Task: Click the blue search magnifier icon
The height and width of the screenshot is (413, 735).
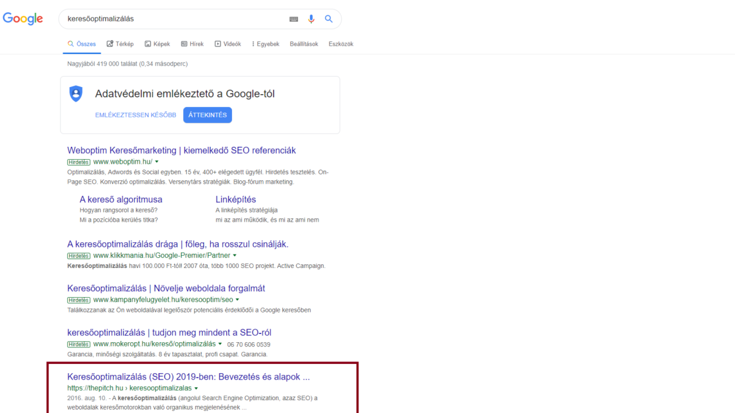Action: point(329,19)
